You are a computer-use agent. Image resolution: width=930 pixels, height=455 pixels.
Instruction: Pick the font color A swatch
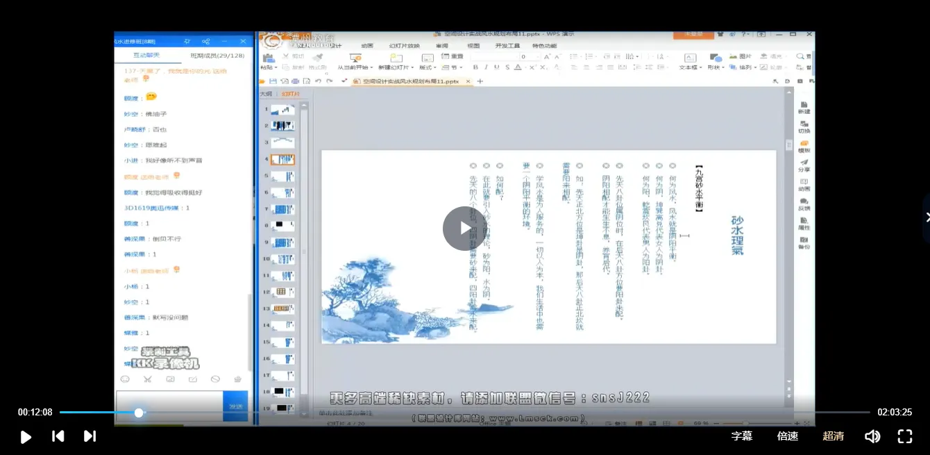517,67
